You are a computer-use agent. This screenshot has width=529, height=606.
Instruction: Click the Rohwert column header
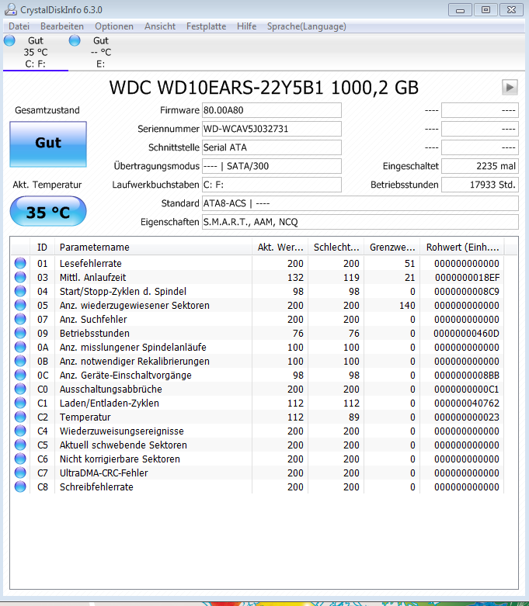[462, 248]
